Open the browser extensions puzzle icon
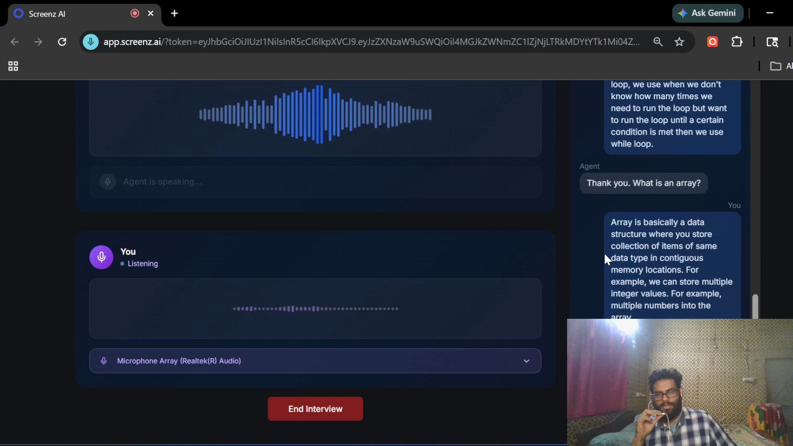793x446 pixels. tap(737, 42)
